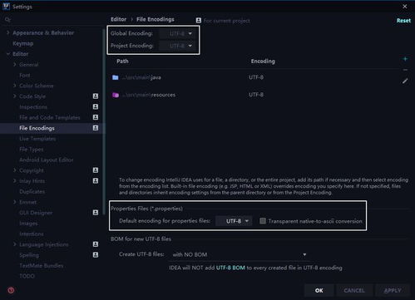Open Live Templates settings page
Screen dimensions: 415x300
(37, 139)
